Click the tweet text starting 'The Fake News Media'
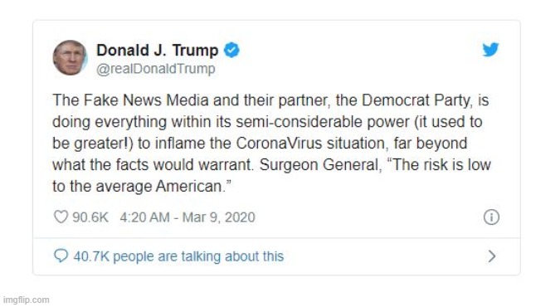The height and width of the screenshot is (307, 560). pyautogui.click(x=271, y=143)
